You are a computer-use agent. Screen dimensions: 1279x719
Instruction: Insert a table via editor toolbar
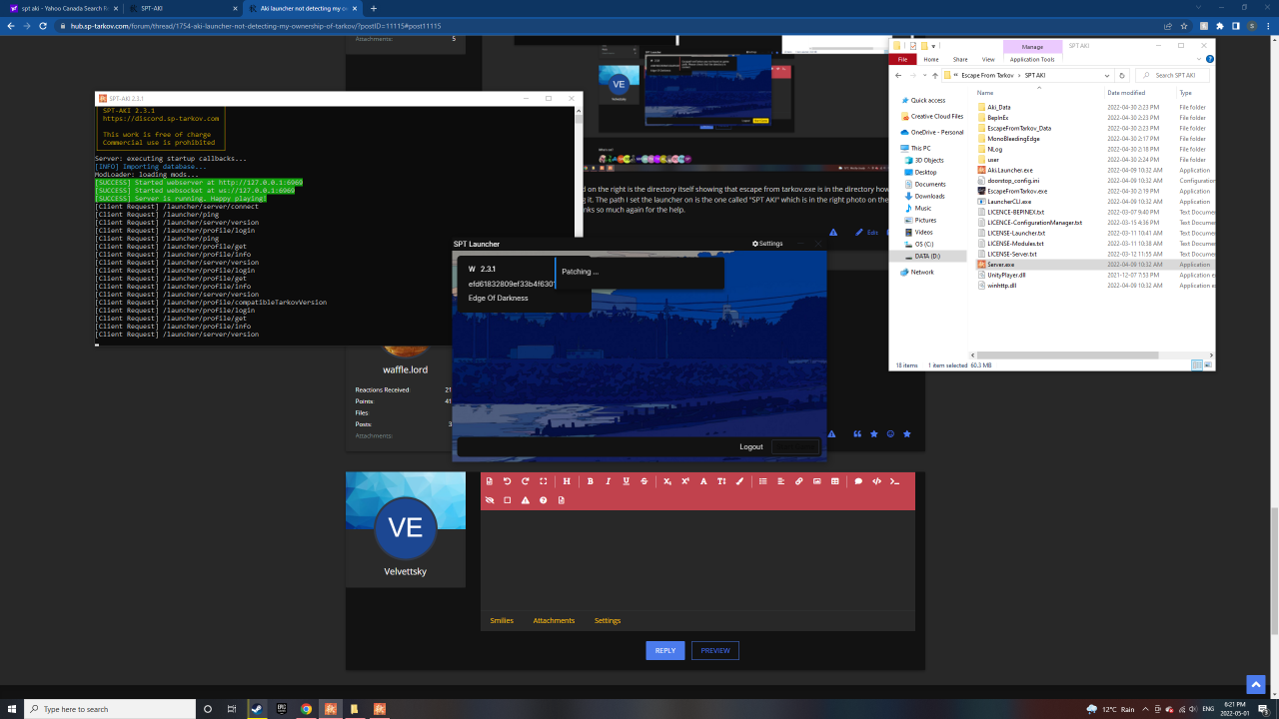835,481
